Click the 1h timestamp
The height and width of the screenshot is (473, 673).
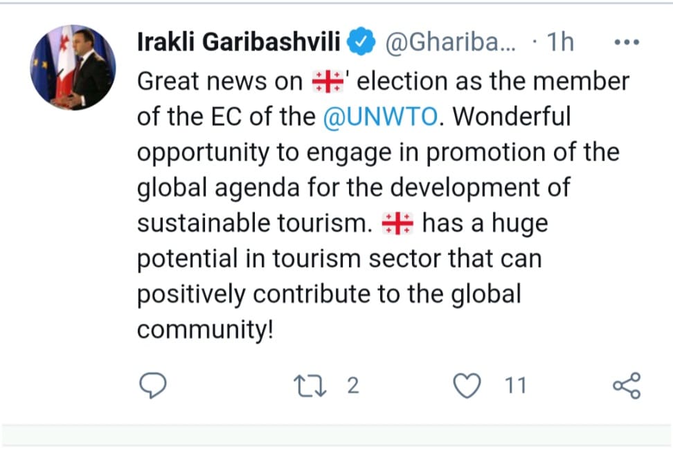click(x=559, y=44)
